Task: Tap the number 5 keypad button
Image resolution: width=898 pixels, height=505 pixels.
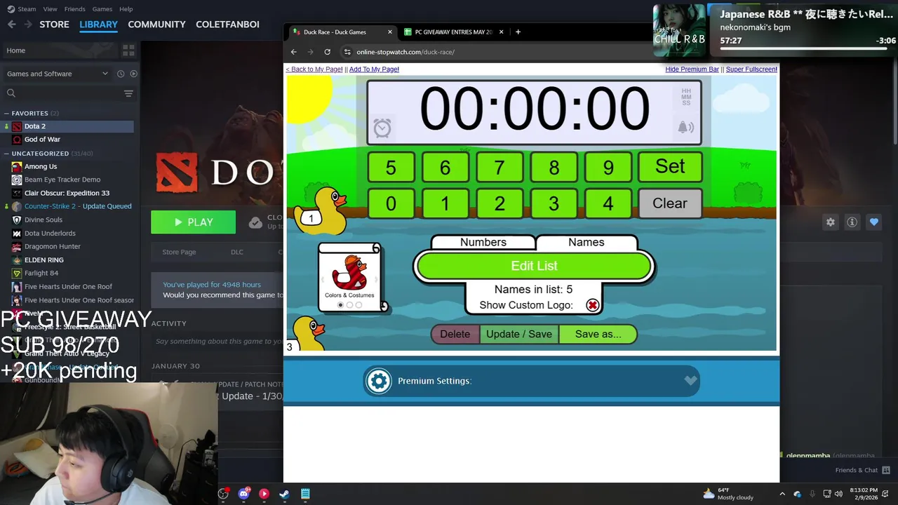Action: click(x=391, y=168)
